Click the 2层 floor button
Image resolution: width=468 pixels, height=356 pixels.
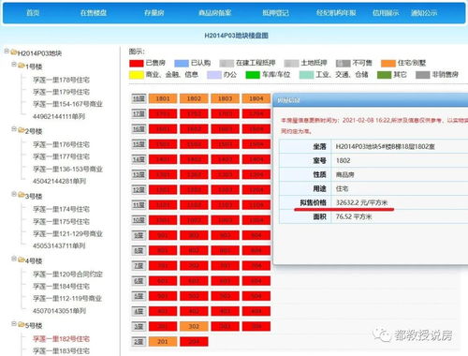tap(139, 342)
